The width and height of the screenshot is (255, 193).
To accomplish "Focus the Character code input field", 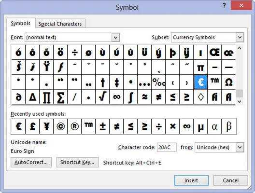I will coord(167,147).
